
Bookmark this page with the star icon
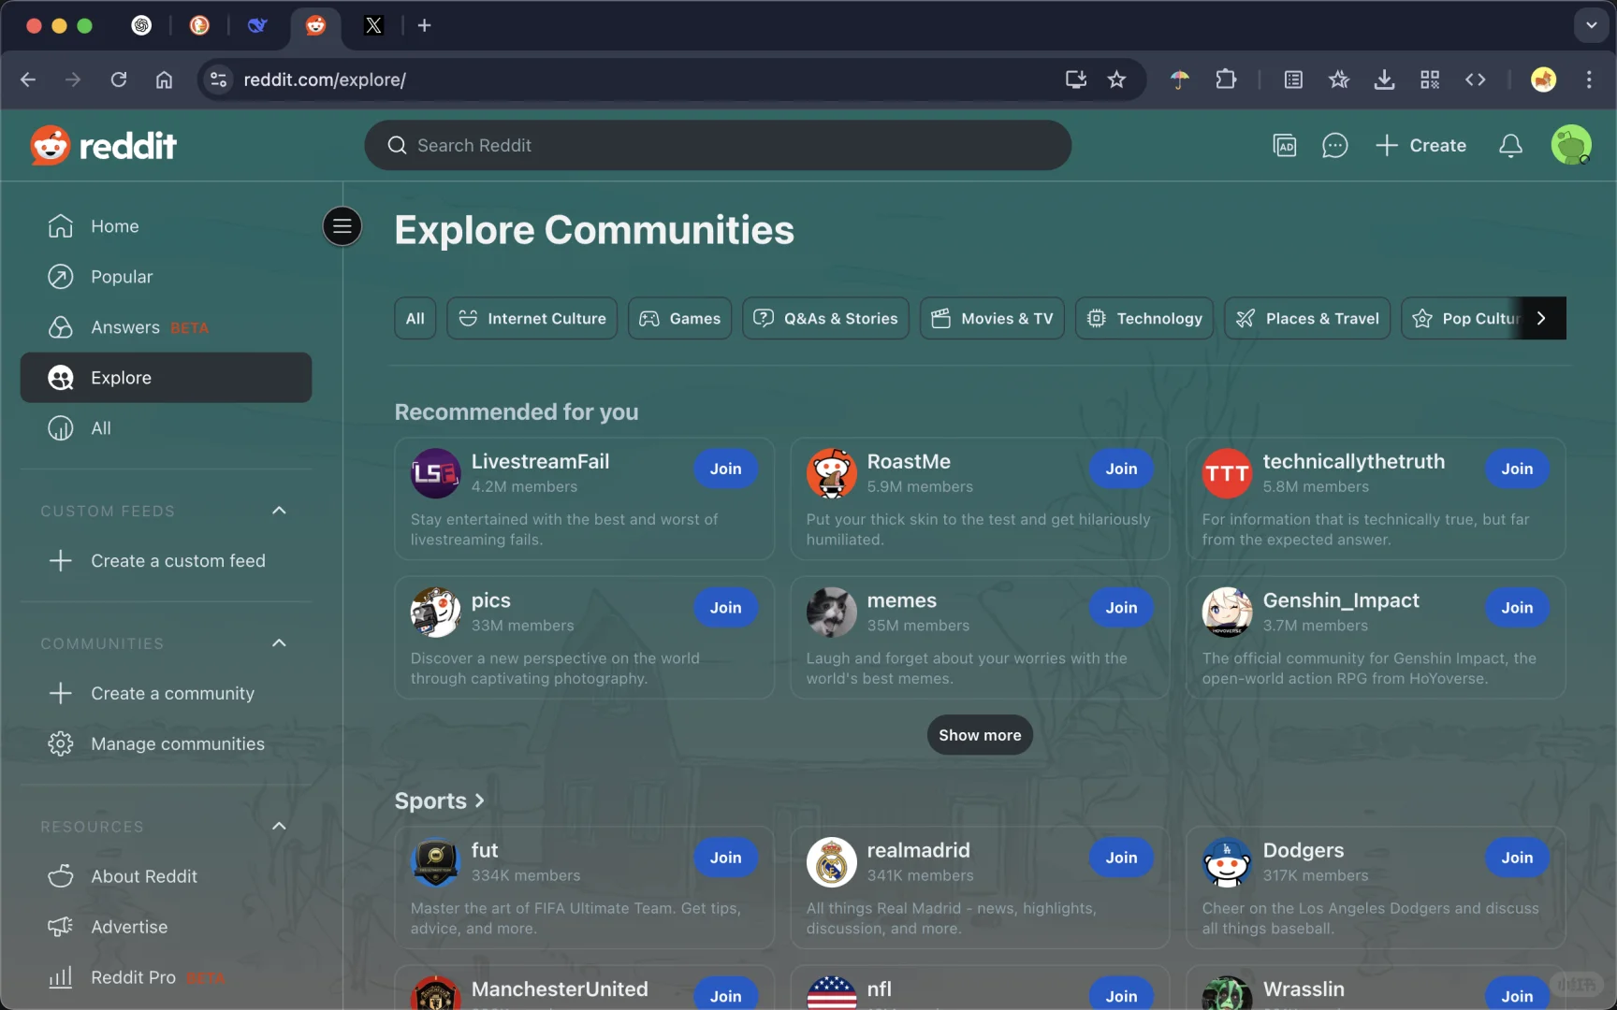pos(1116,79)
